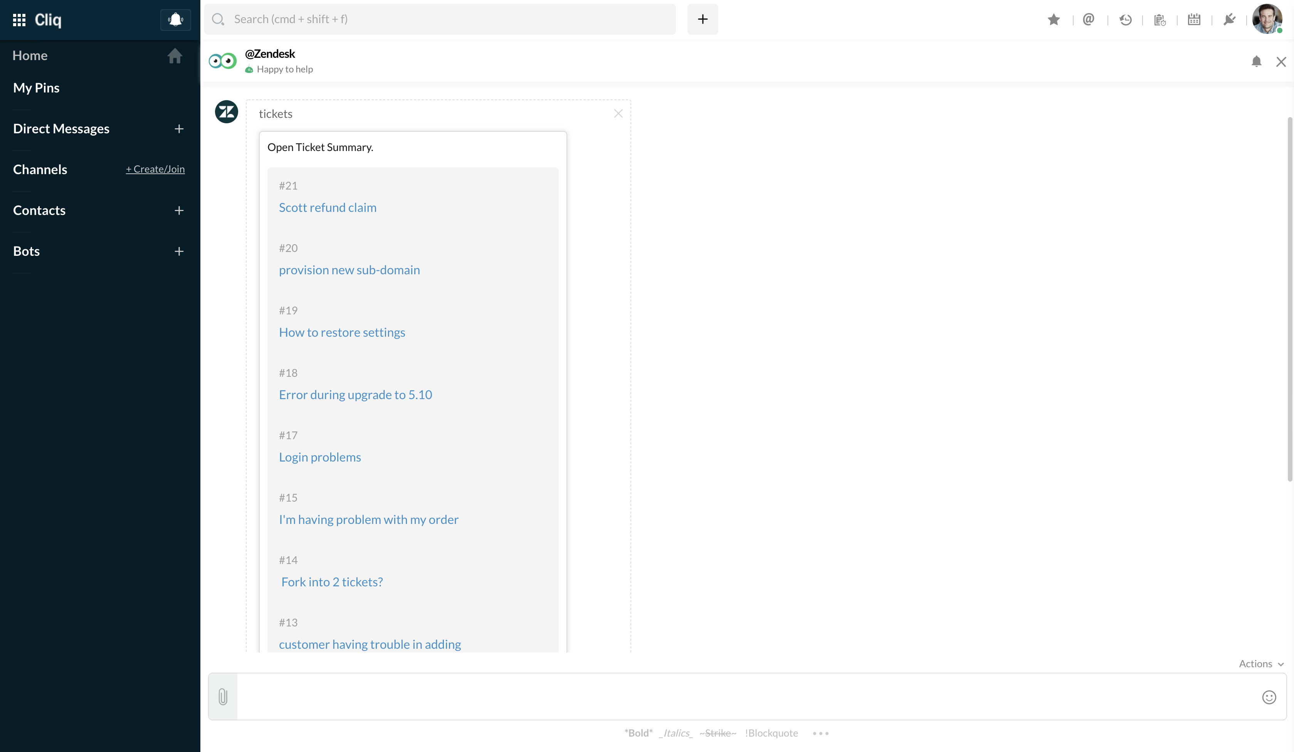Mute Zendesk bot with bell icon
The image size is (1294, 752).
coord(1256,62)
